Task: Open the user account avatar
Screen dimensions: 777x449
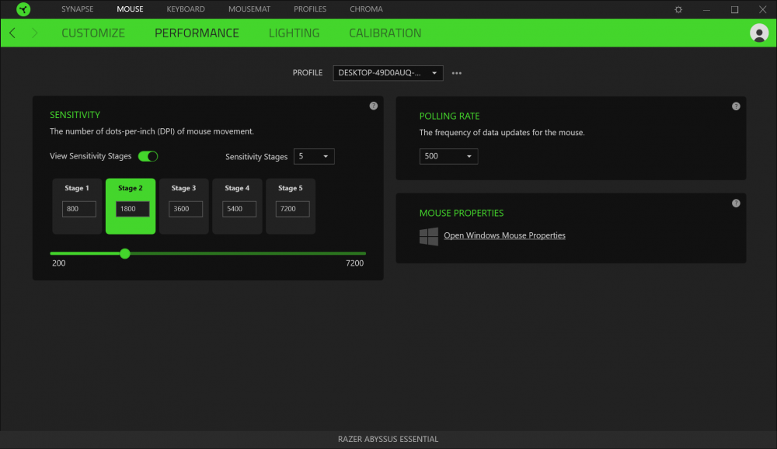Action: [x=759, y=33]
